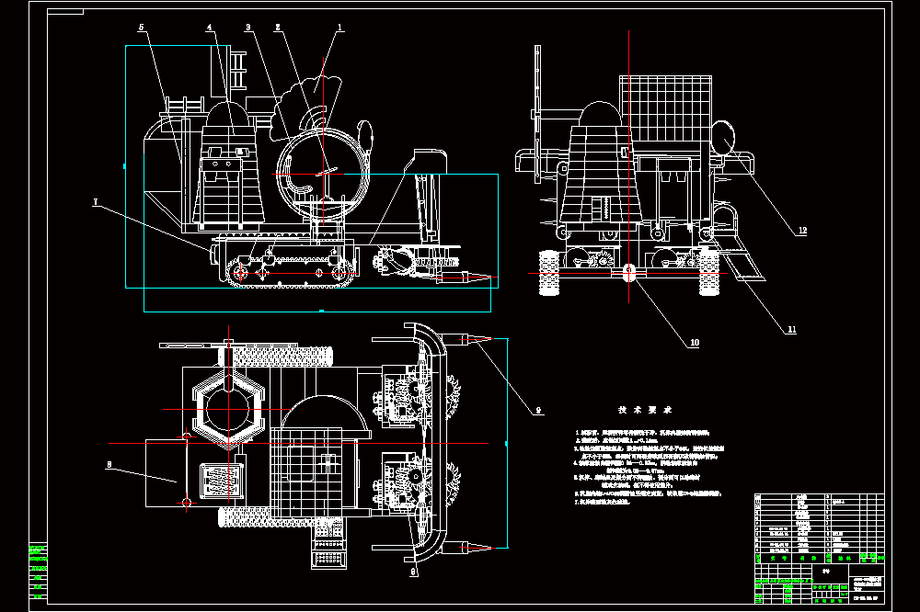
Task: Select the callout labeled 11
Action: tap(792, 330)
